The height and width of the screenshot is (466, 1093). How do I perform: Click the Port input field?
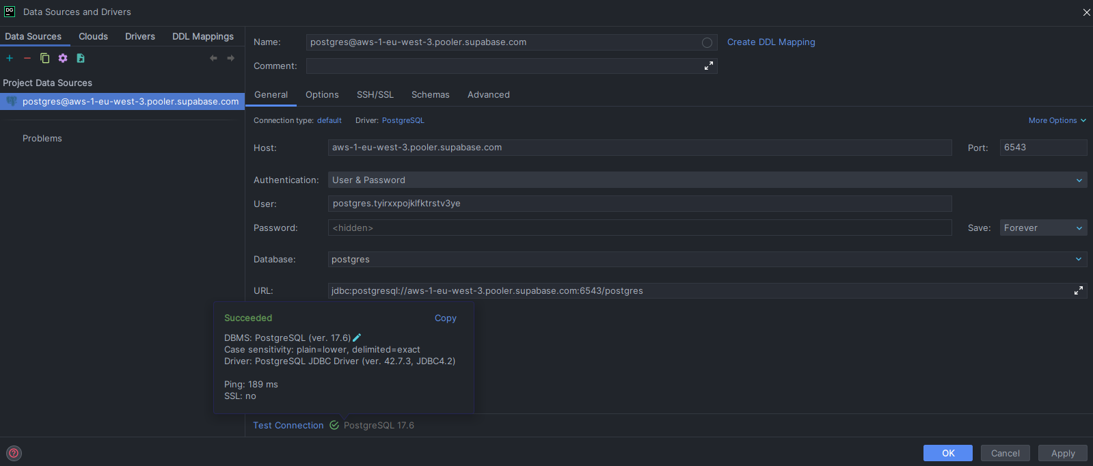pyautogui.click(x=1044, y=148)
